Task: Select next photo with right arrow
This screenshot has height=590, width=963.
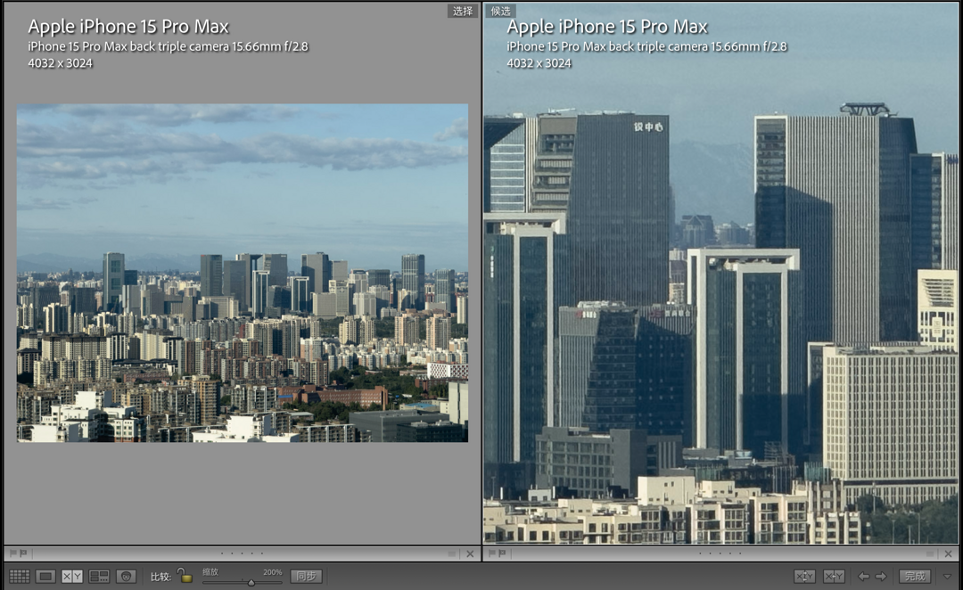Action: pyautogui.click(x=881, y=577)
